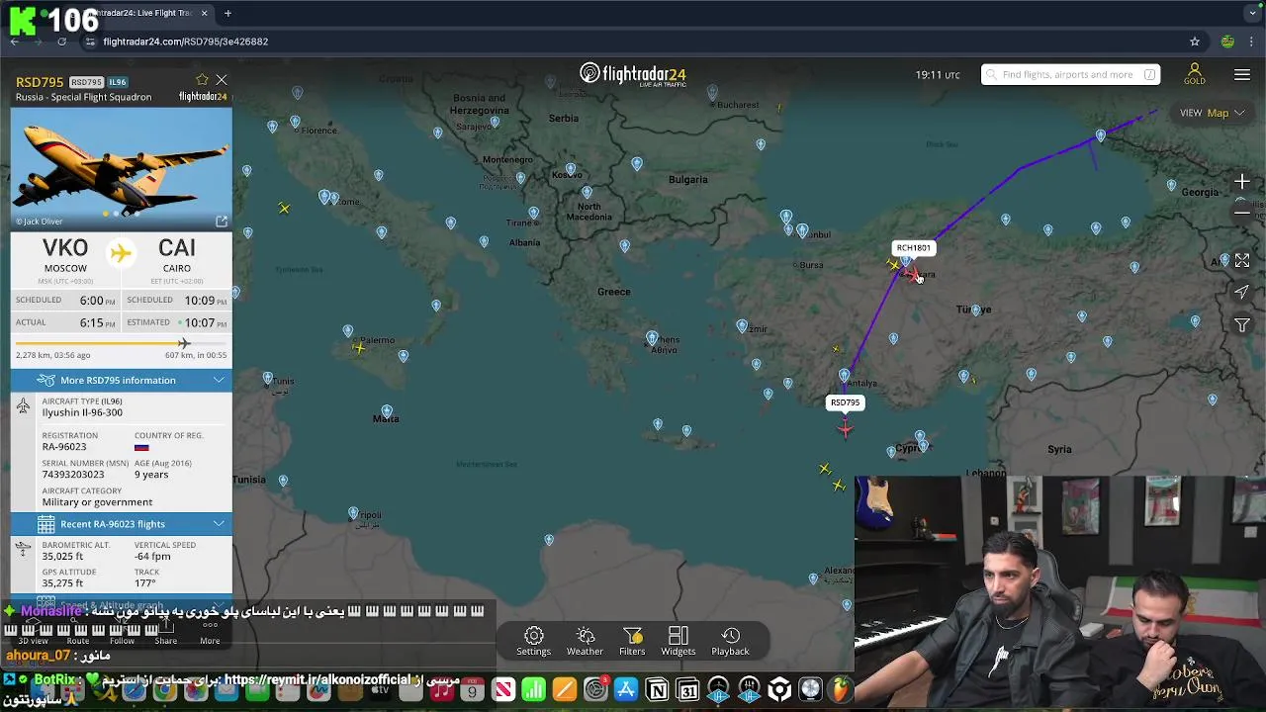Open App Store from the dock
The width and height of the screenshot is (1266, 712).
coord(626,689)
